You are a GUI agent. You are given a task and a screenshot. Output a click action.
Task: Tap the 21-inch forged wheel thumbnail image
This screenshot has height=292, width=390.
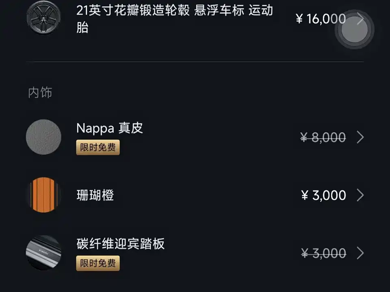(x=43, y=18)
